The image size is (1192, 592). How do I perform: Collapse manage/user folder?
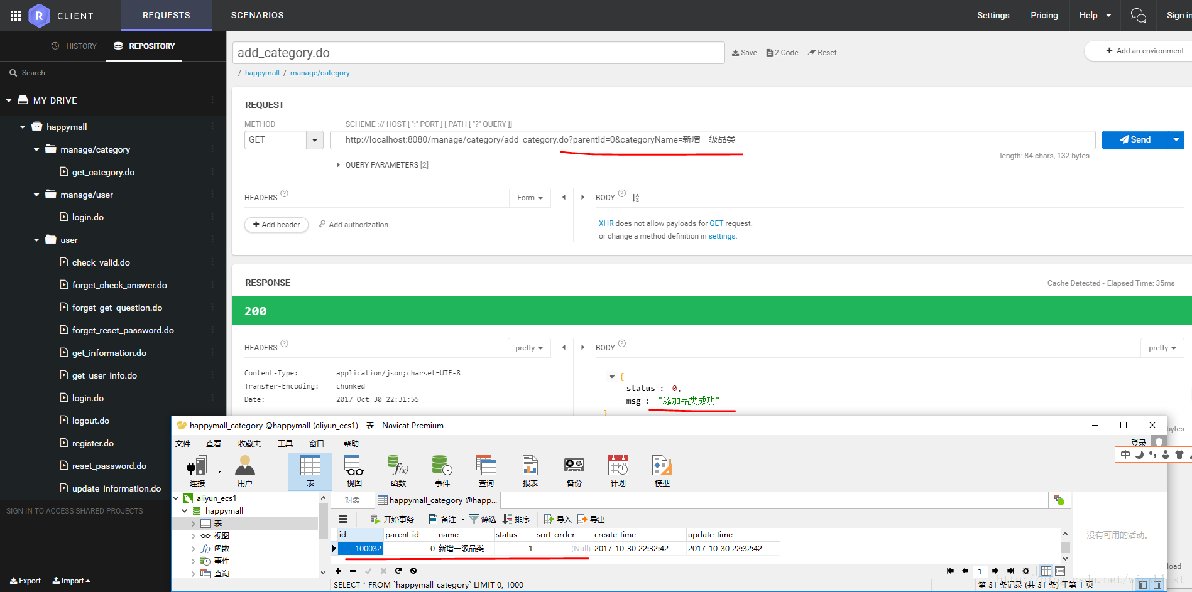click(36, 195)
